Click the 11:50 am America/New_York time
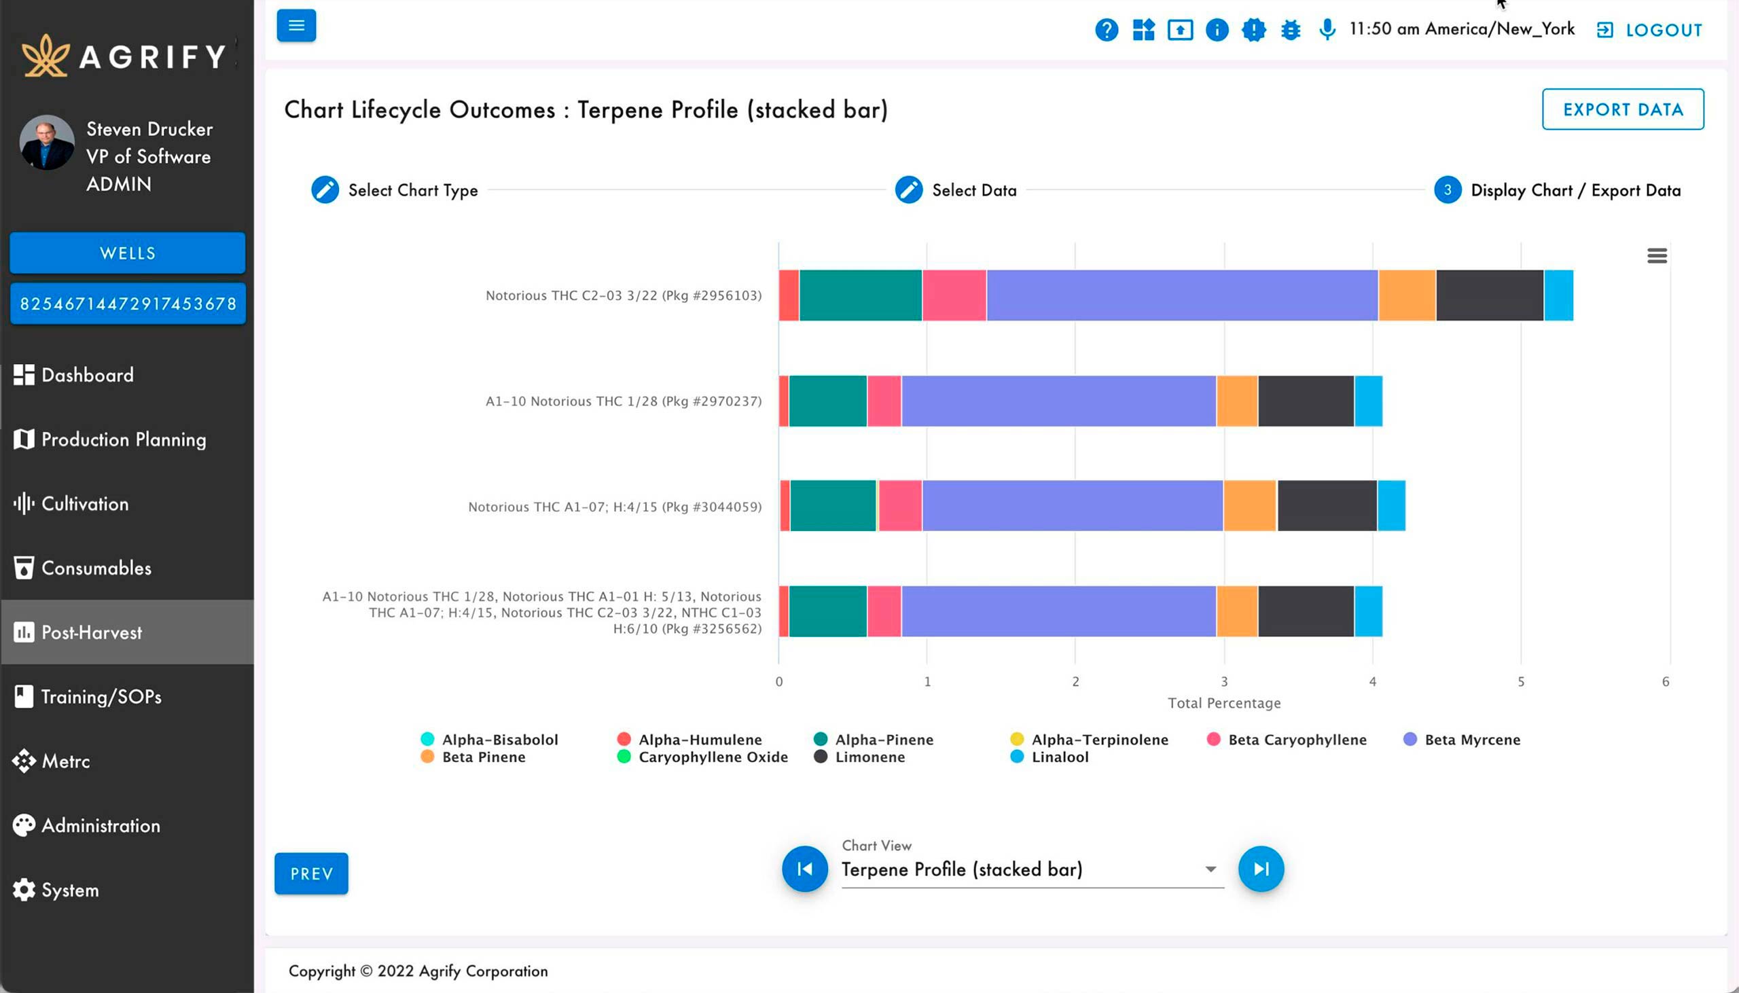The image size is (1739, 993). pyautogui.click(x=1461, y=29)
